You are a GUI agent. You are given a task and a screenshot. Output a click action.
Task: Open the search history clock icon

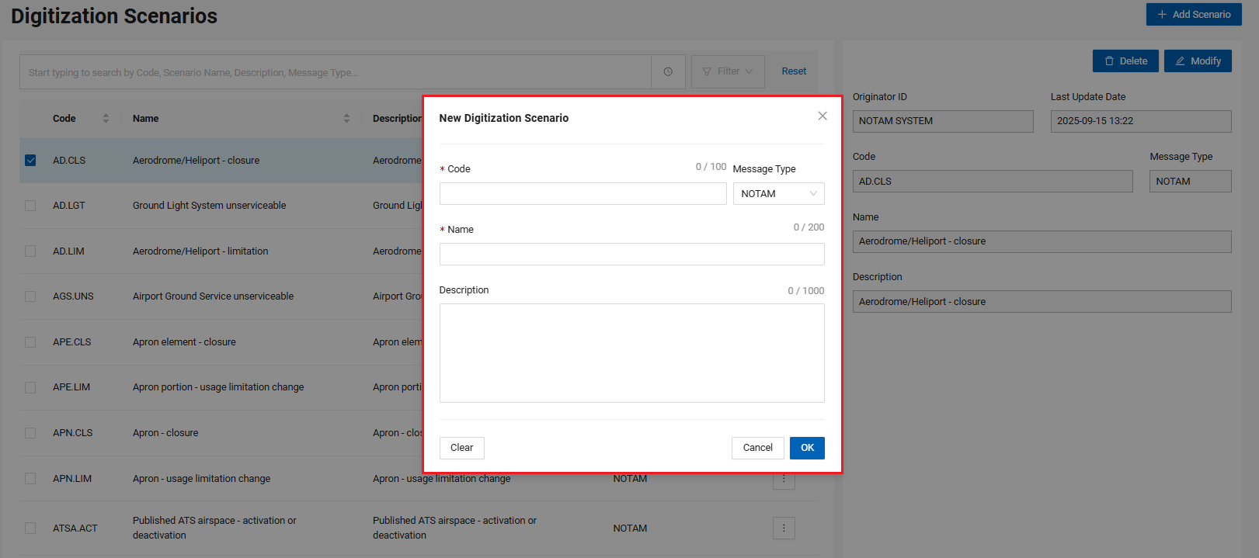pyautogui.click(x=668, y=71)
